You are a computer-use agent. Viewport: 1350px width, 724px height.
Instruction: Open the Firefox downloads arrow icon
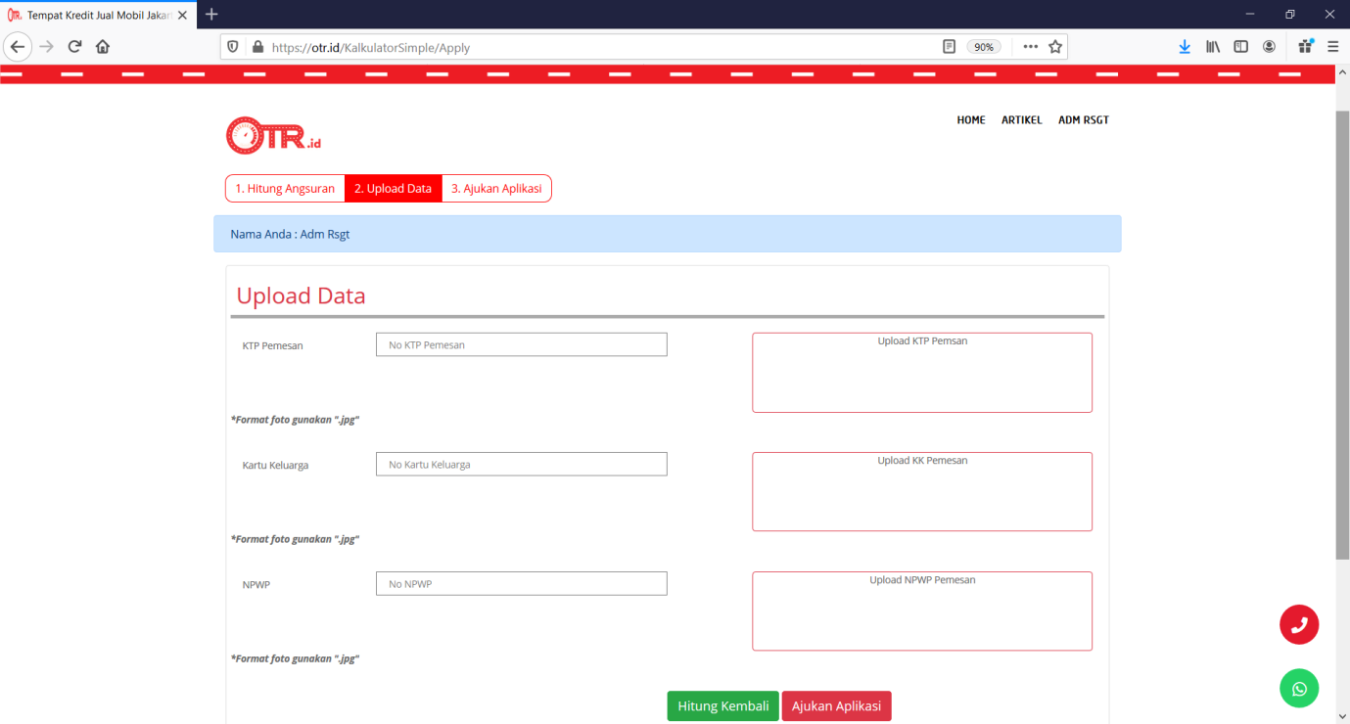[1185, 46]
